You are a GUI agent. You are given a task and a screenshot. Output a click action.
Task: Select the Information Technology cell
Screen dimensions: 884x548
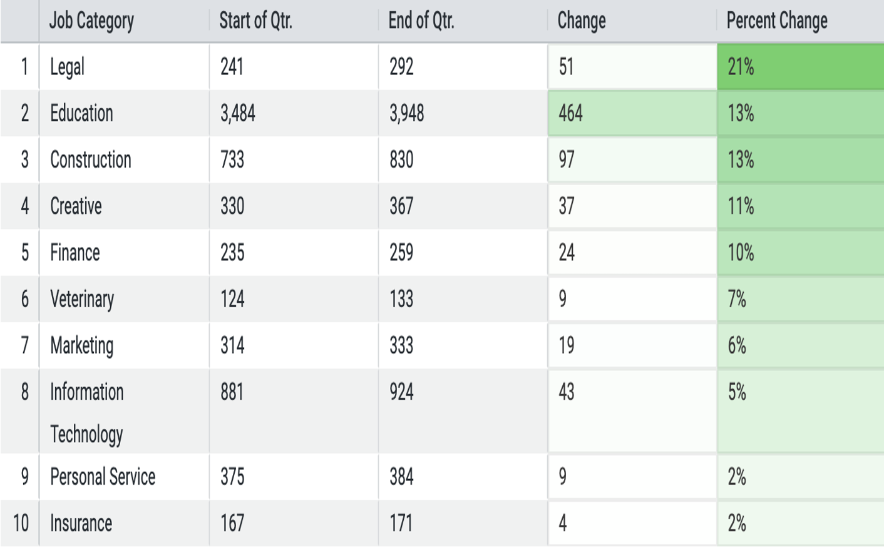pos(124,411)
